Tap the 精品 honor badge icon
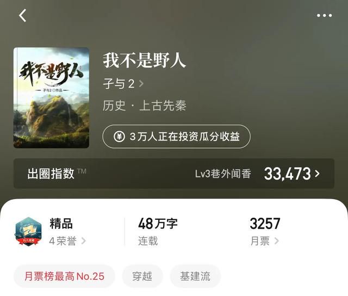Viewport: 348px width, 296px height. (x=28, y=232)
